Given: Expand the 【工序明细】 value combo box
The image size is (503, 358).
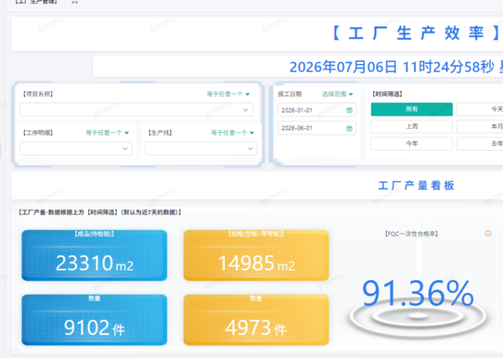Looking at the screenshot, I should [x=76, y=148].
